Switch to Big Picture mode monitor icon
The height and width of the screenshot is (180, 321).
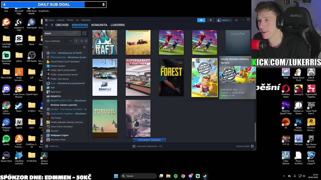(x=236, y=20)
